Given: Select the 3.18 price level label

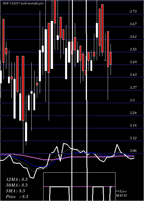Looking at the screenshot, I should tap(133, 125).
